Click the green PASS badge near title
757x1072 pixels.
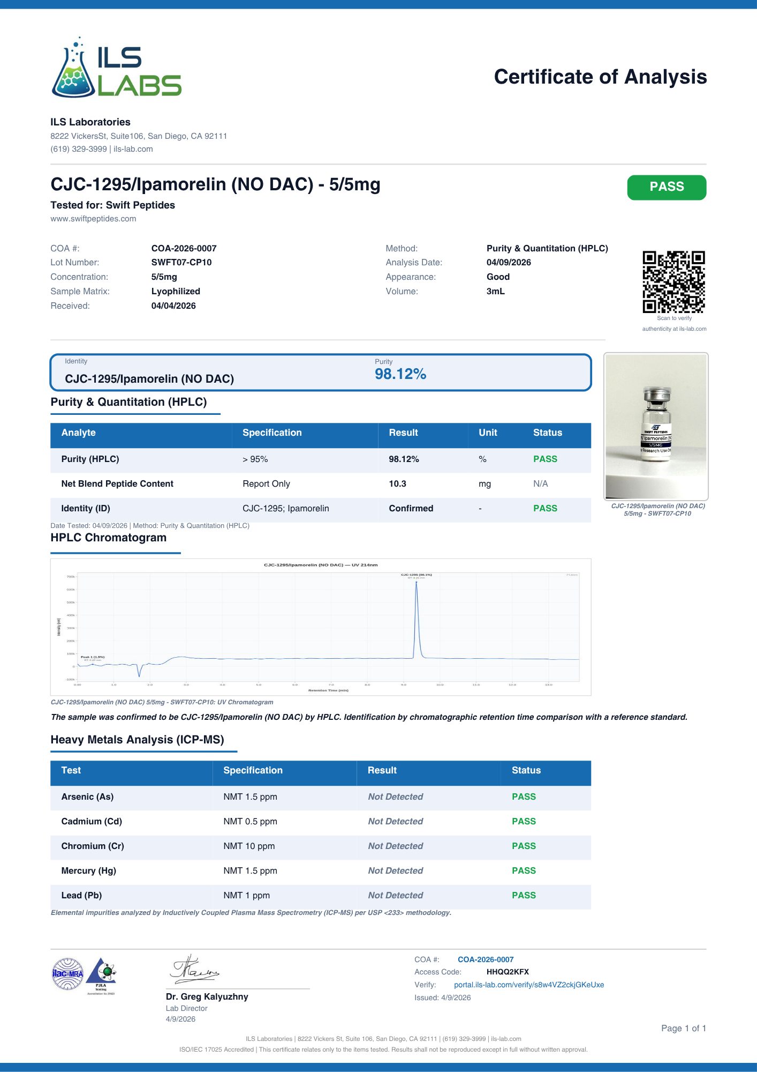666,187
